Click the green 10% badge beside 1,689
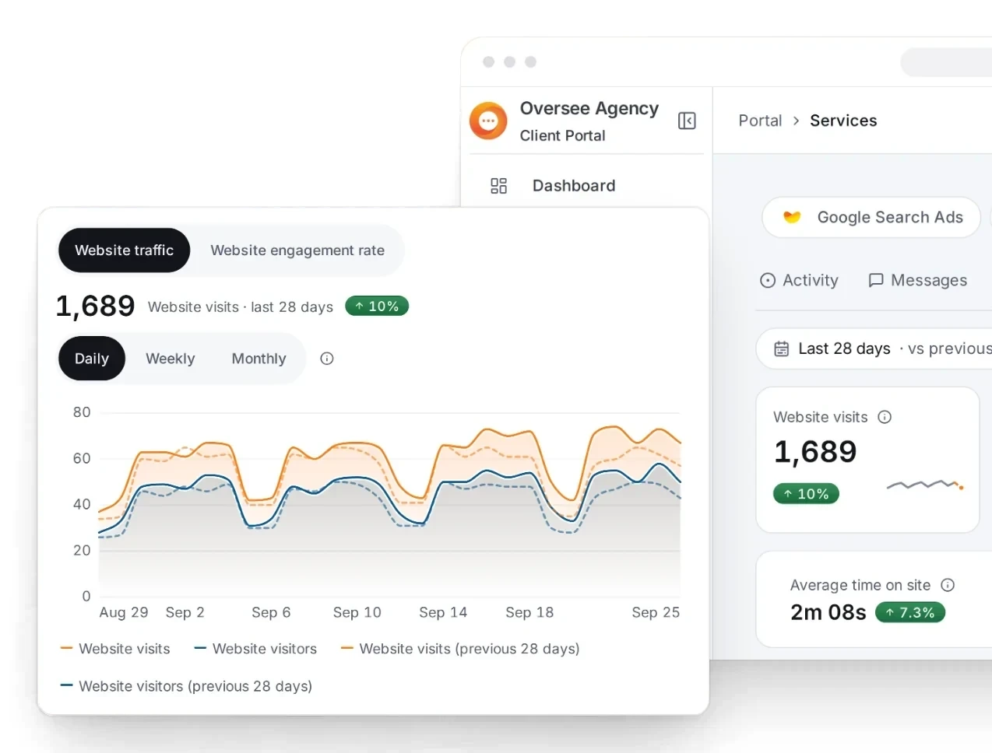This screenshot has width=992, height=753. [x=377, y=306]
